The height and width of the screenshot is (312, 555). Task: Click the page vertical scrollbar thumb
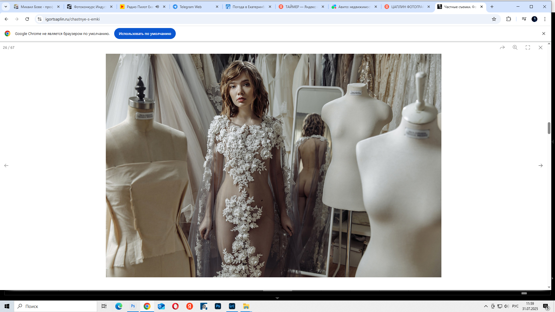coord(549,128)
